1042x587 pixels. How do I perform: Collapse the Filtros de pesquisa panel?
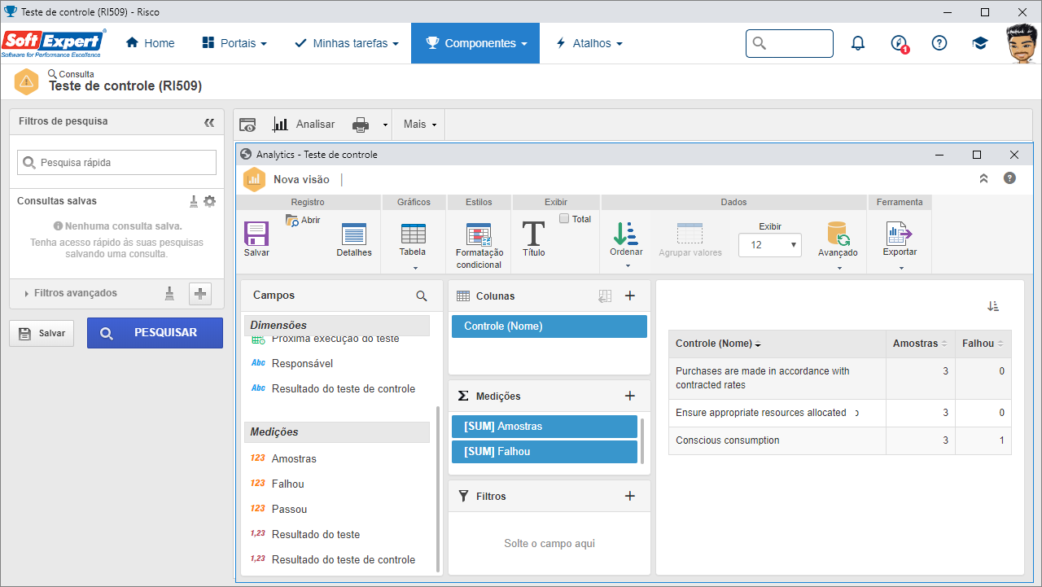click(209, 122)
